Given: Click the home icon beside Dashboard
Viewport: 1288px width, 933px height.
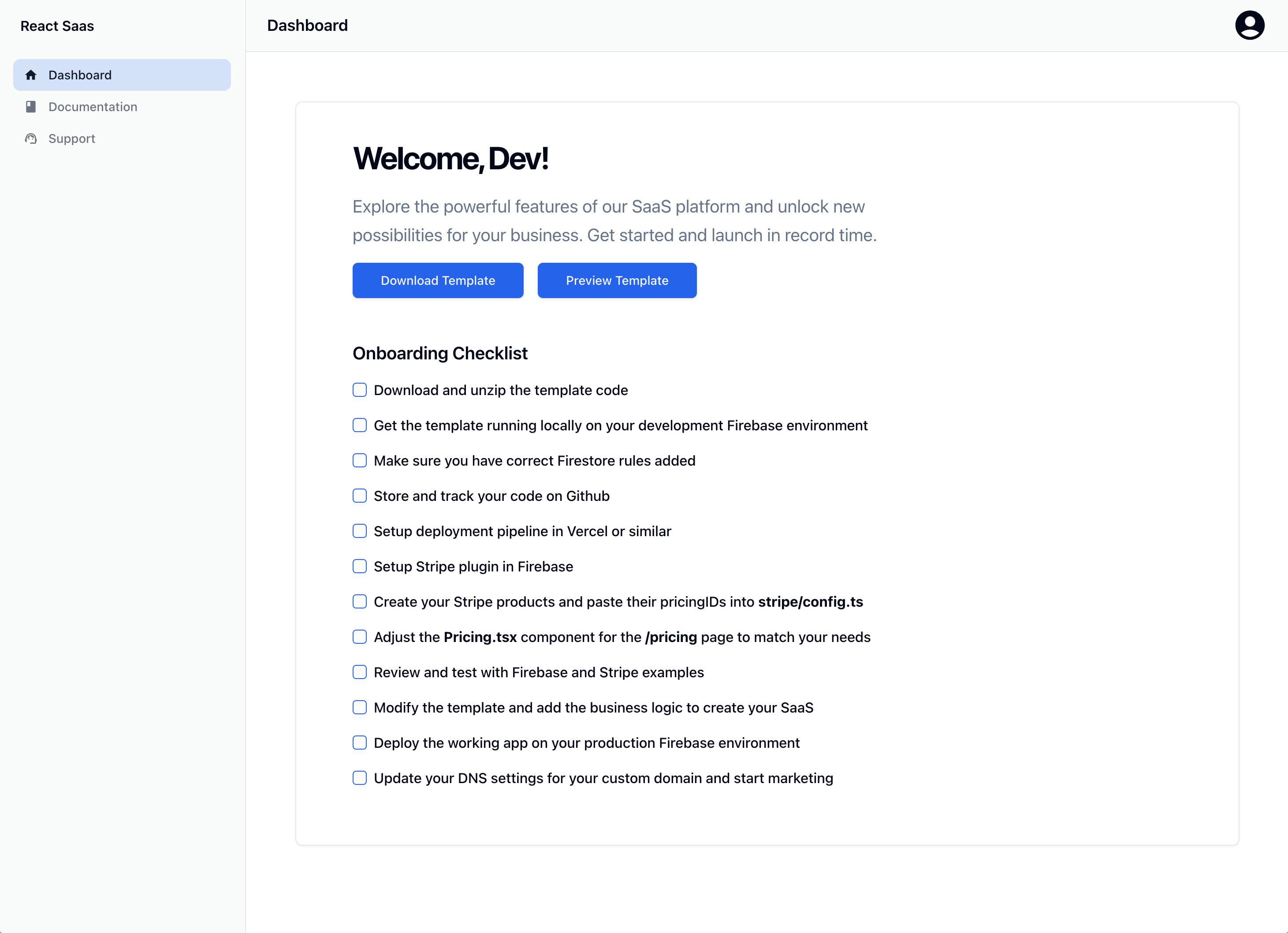Looking at the screenshot, I should pyautogui.click(x=31, y=75).
